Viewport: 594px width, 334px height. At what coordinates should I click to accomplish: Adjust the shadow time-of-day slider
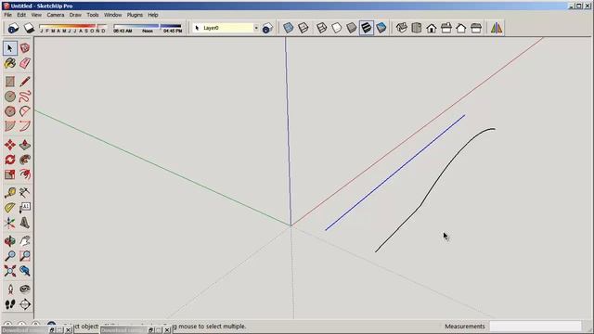click(x=148, y=29)
